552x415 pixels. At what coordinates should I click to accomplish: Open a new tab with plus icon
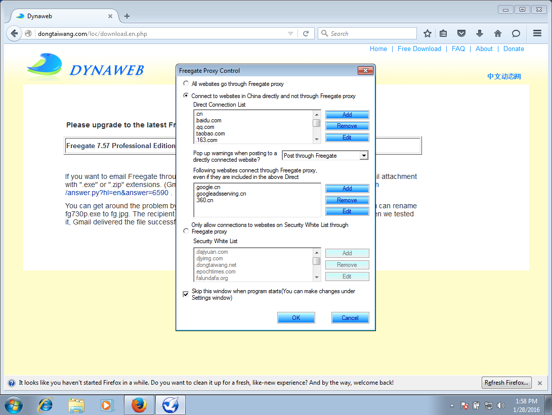(x=127, y=16)
